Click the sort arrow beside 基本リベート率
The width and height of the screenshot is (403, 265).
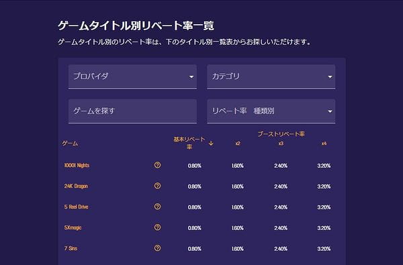[211, 144]
